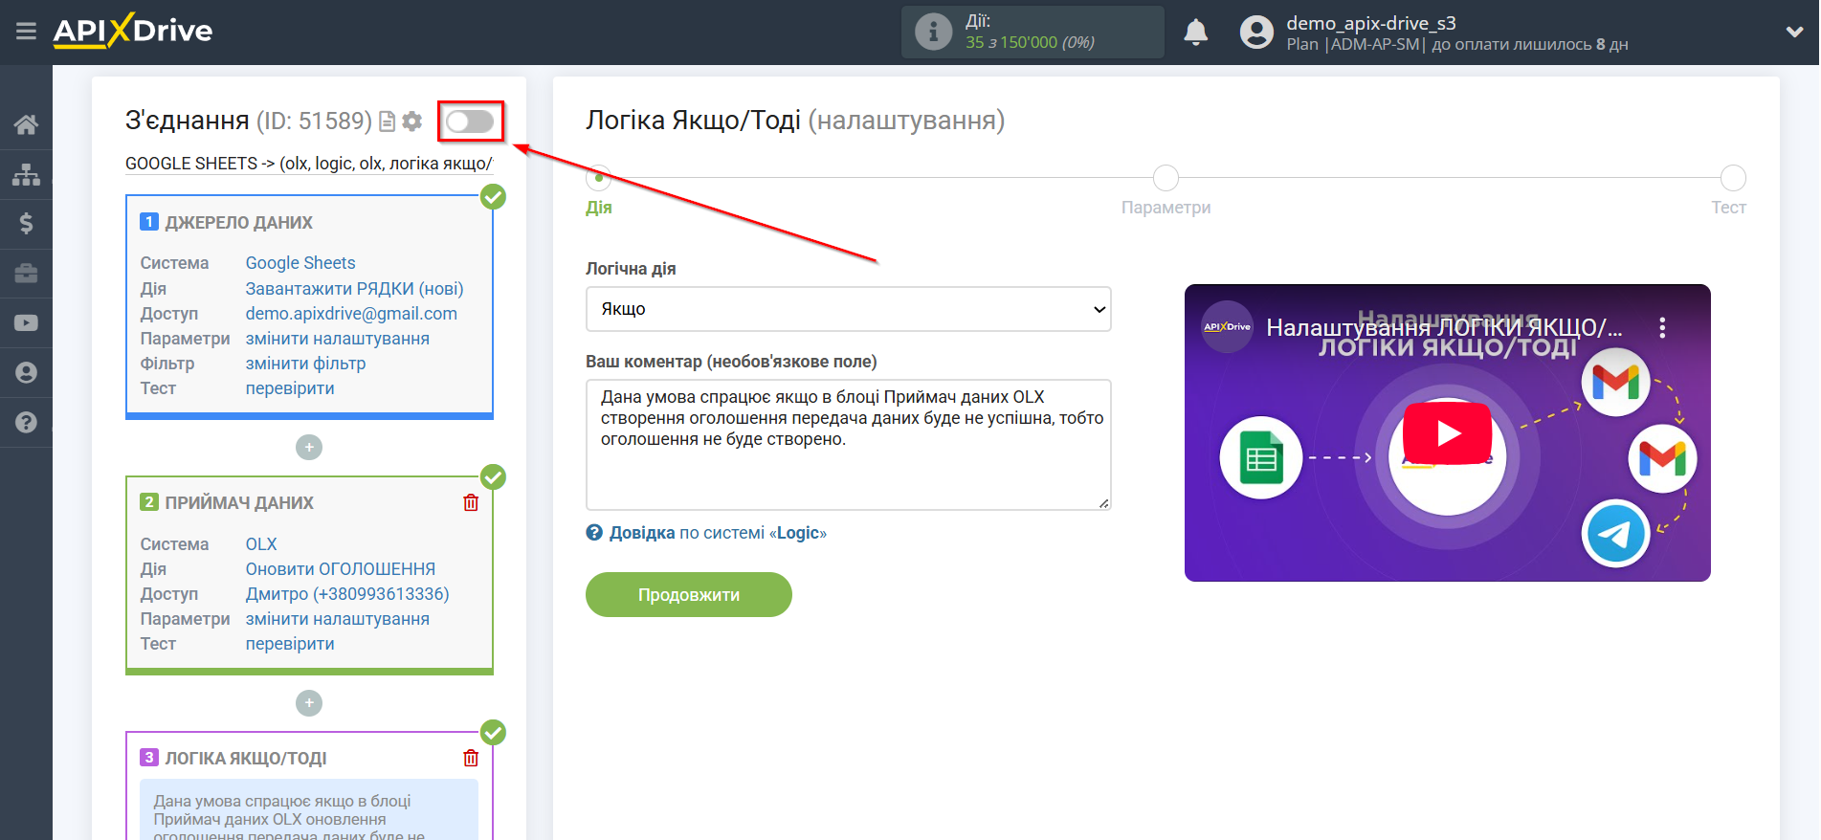1821x840 pixels.
Task: Click the connection name GOOGLE SHEETS title
Action: coord(308,163)
